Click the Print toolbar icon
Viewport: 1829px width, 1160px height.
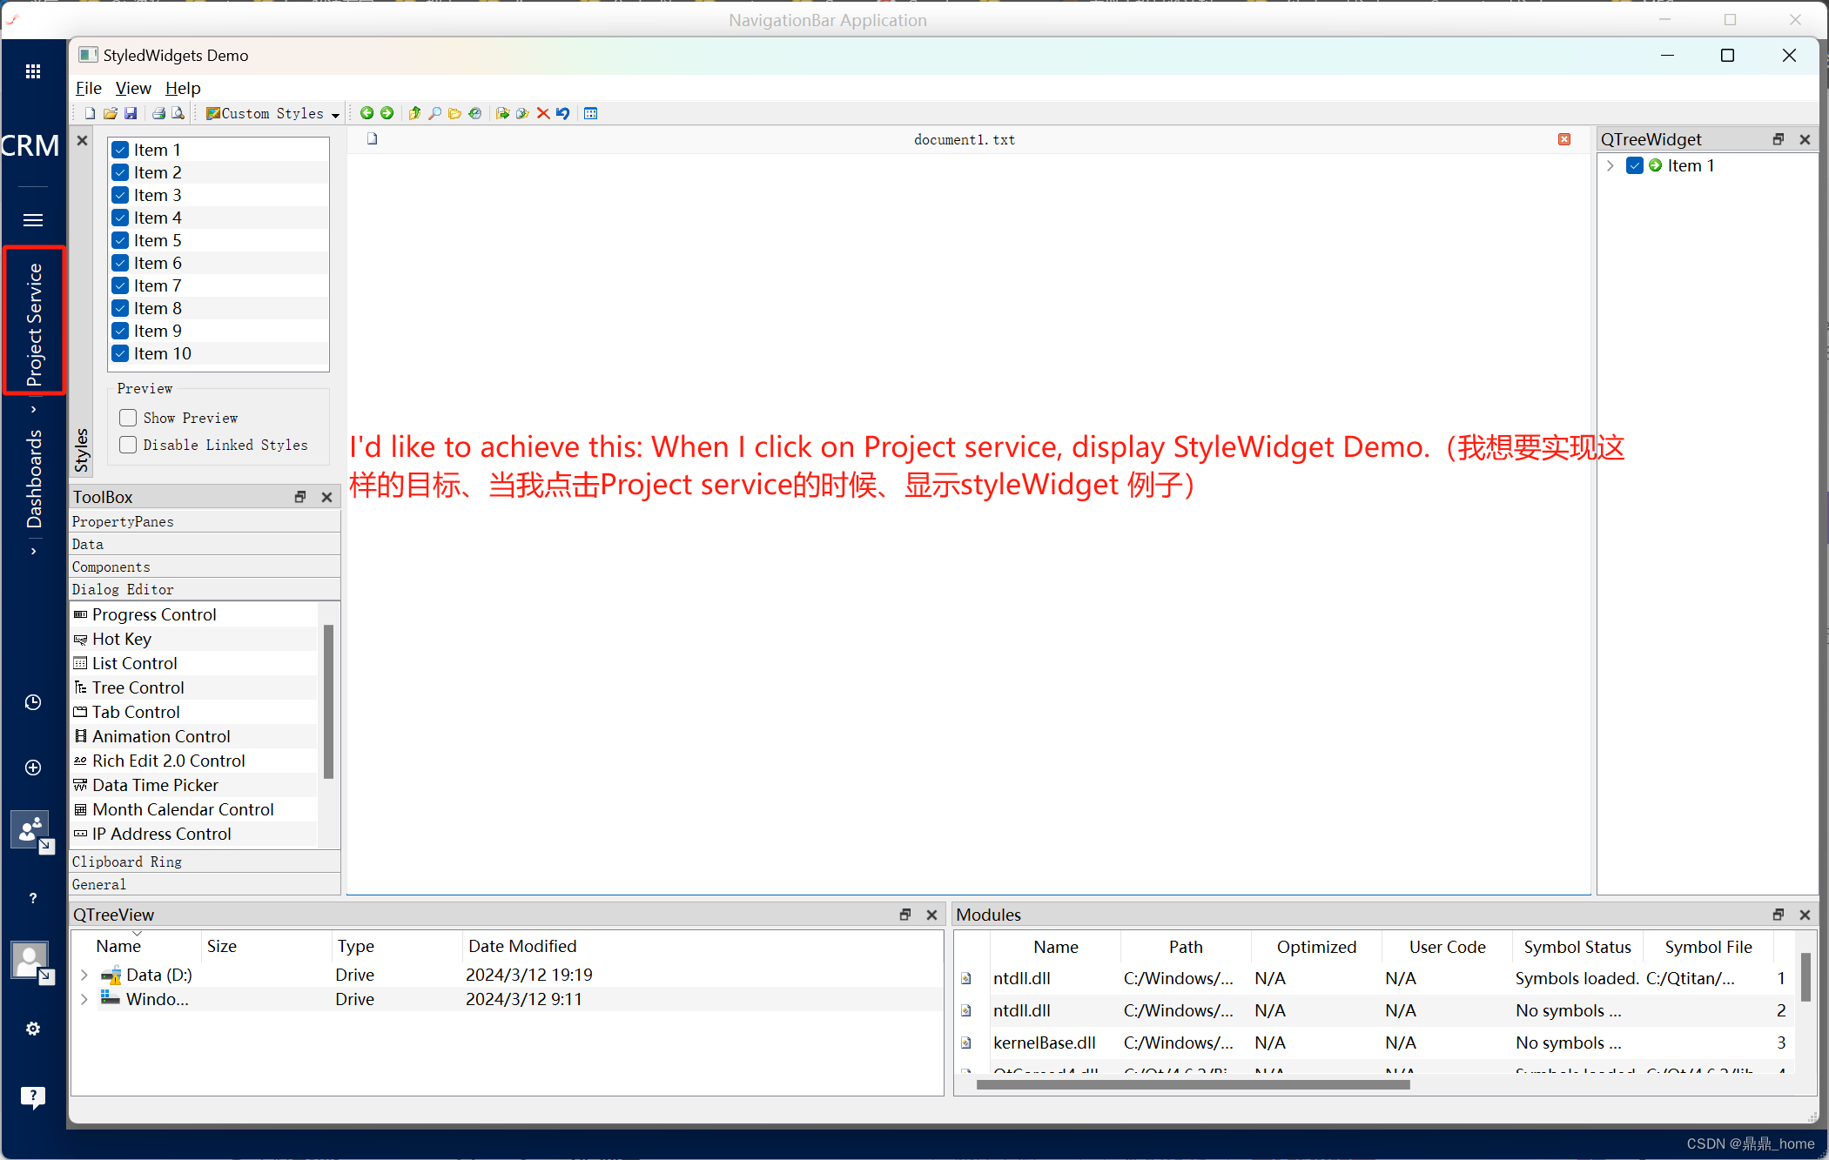[x=158, y=113]
